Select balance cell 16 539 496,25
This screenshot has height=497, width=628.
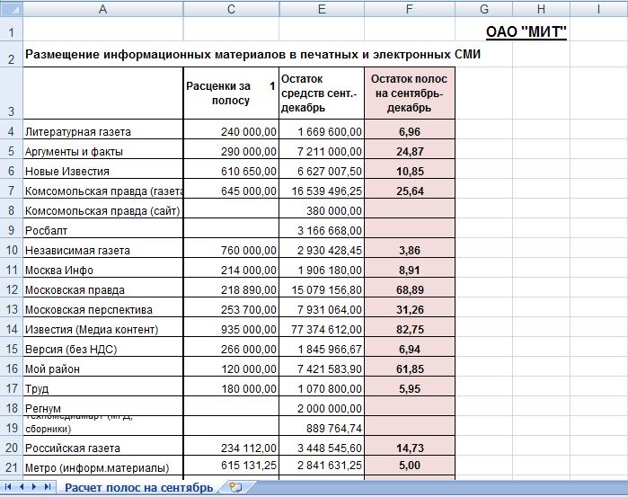(x=322, y=191)
